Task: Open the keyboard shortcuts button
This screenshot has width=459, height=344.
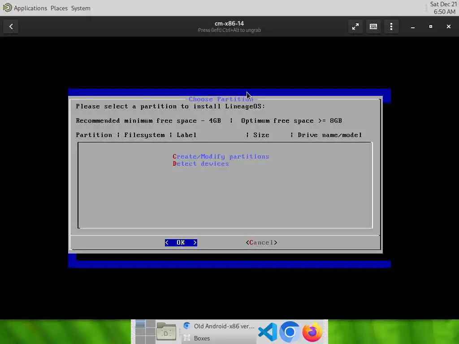Action: 373,26
